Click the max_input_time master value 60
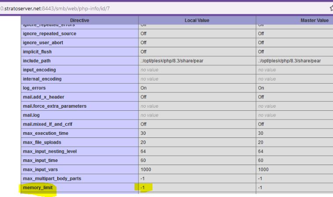333x197 pixels. (261, 160)
